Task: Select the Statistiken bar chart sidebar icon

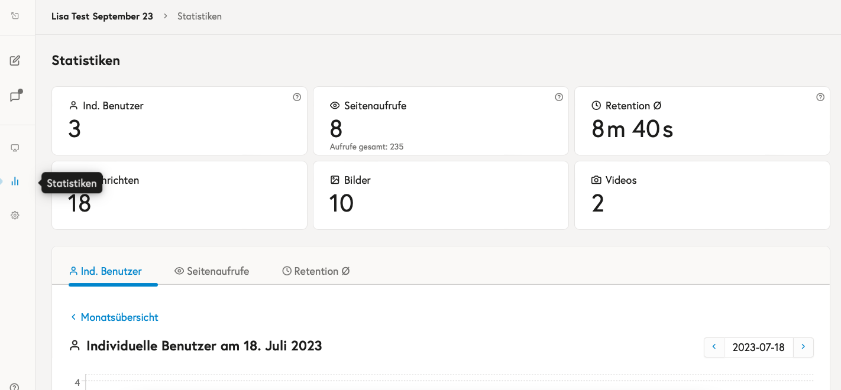Action: [x=15, y=181]
